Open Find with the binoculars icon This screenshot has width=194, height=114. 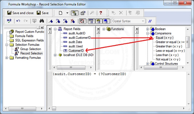[42, 21]
